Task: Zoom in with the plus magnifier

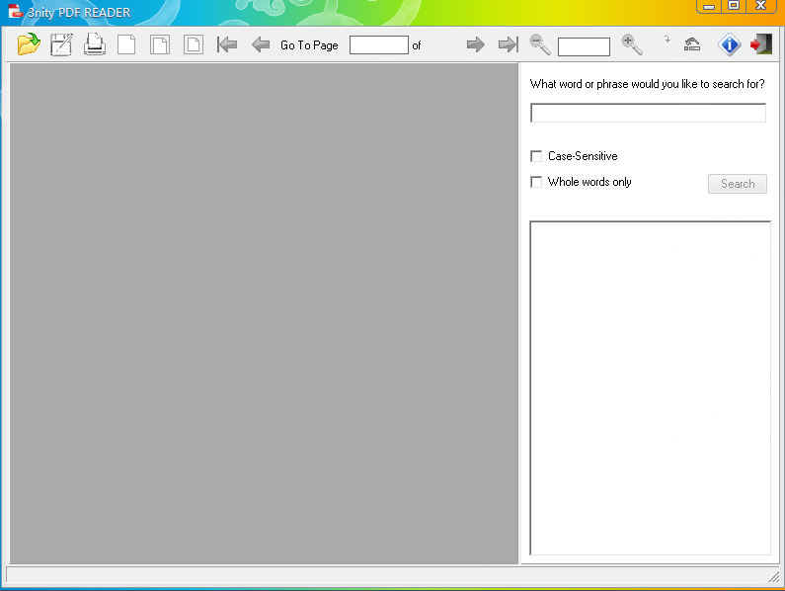Action: pyautogui.click(x=632, y=44)
